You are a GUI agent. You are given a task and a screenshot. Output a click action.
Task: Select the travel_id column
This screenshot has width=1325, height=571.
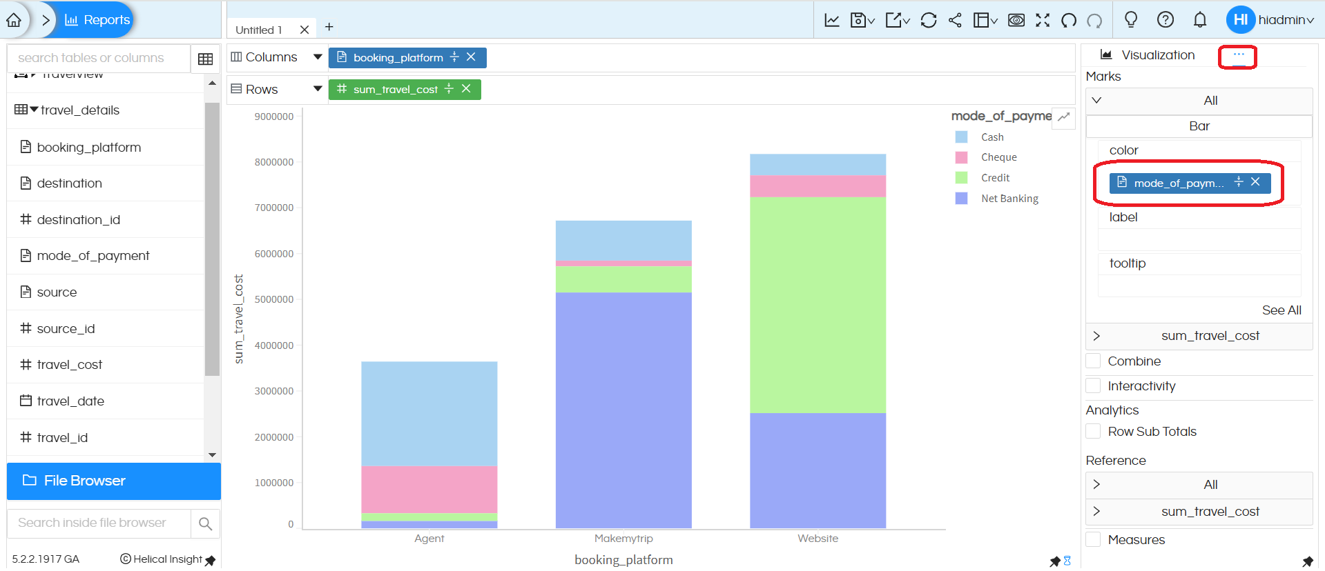click(x=62, y=438)
